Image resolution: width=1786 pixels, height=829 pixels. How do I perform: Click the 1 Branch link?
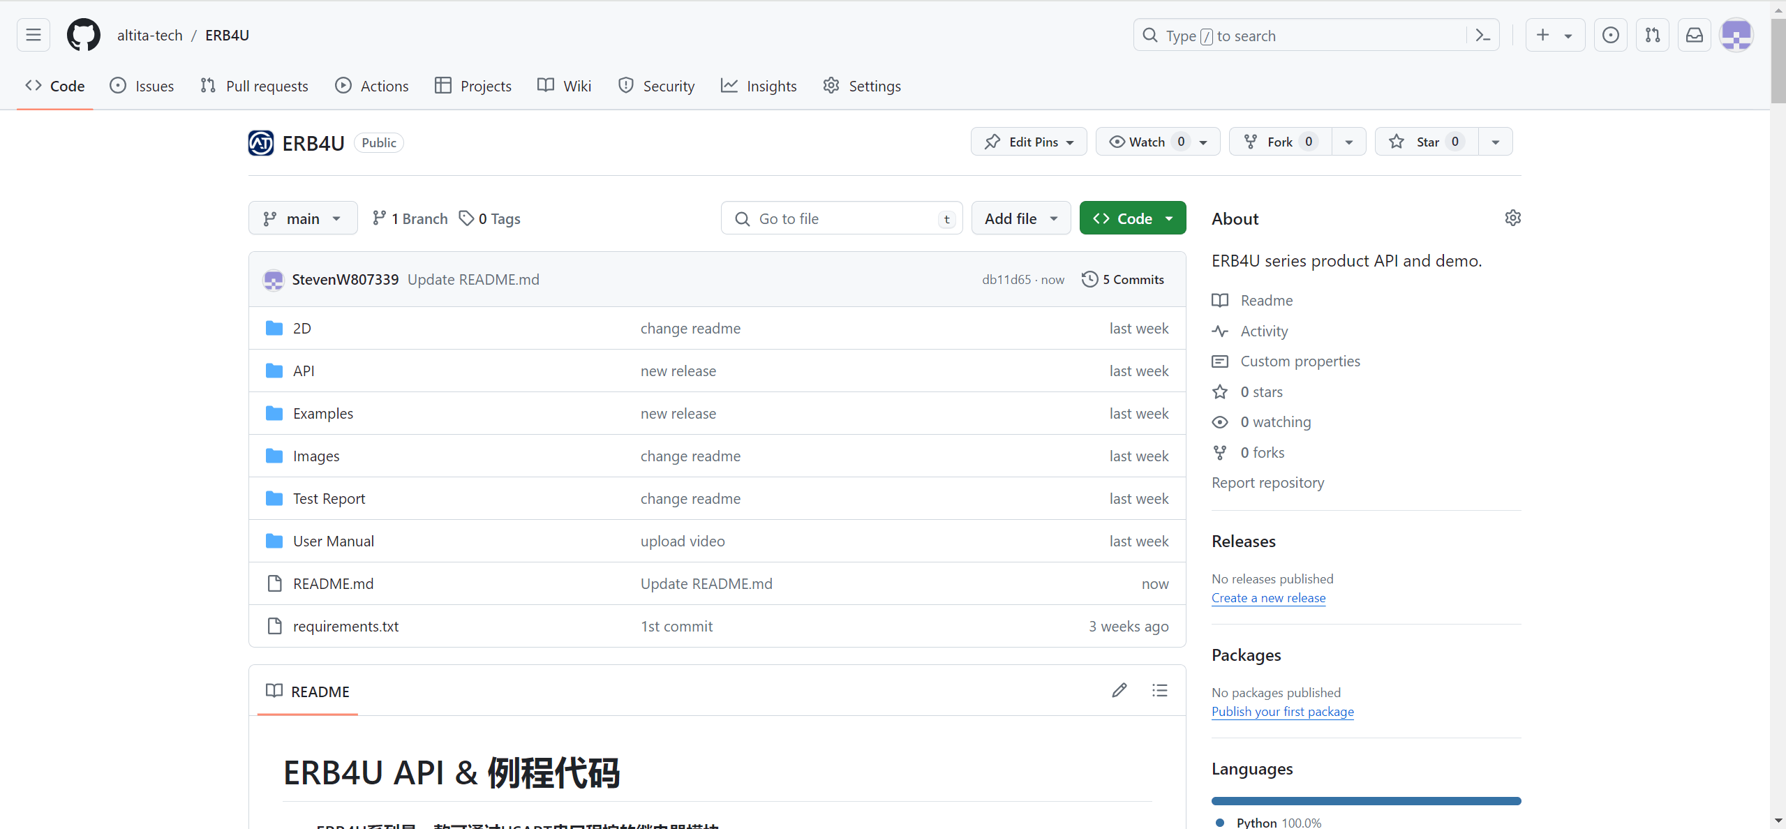[410, 218]
